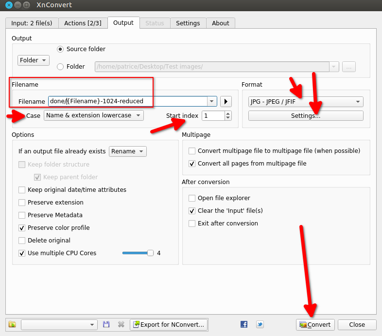Switch to the Input: 2 file(s) tab
Image resolution: width=382 pixels, height=336 pixels.
point(32,23)
